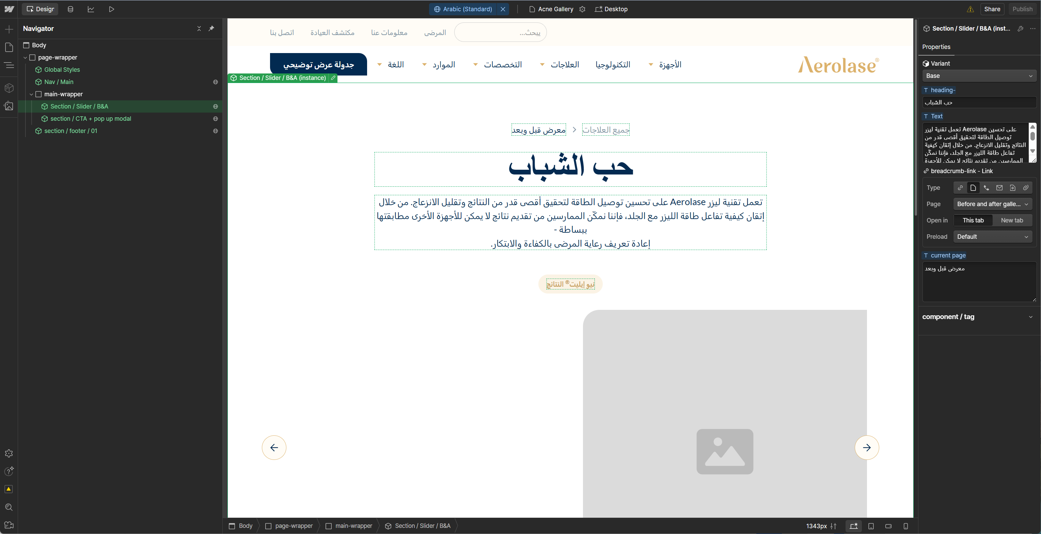Select the Email link type icon
Viewport: 1041px width, 534px height.
999,188
